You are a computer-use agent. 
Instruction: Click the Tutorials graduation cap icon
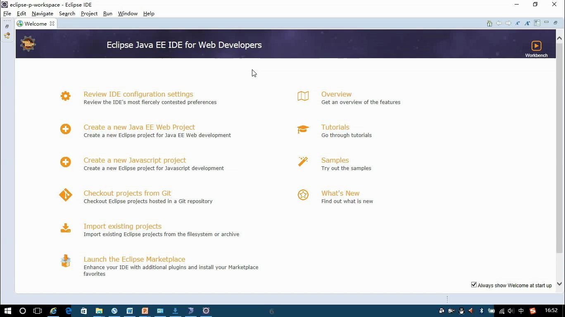[303, 129]
